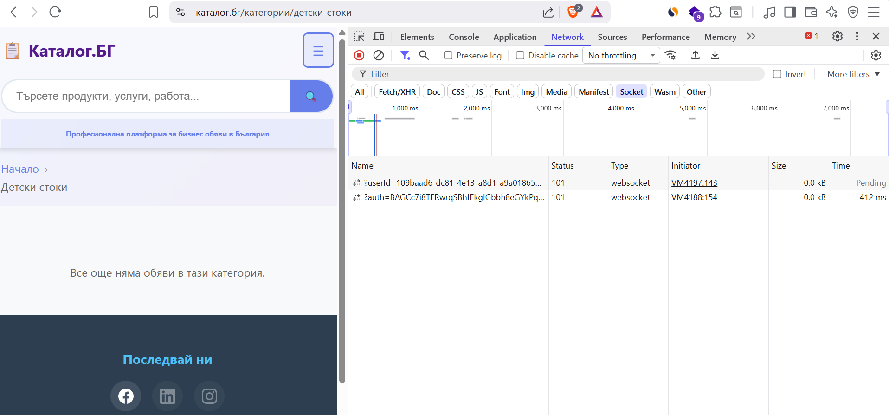This screenshot has height=415, width=889.
Task: Click the Каталог.БГ logo link
Action: click(61, 51)
